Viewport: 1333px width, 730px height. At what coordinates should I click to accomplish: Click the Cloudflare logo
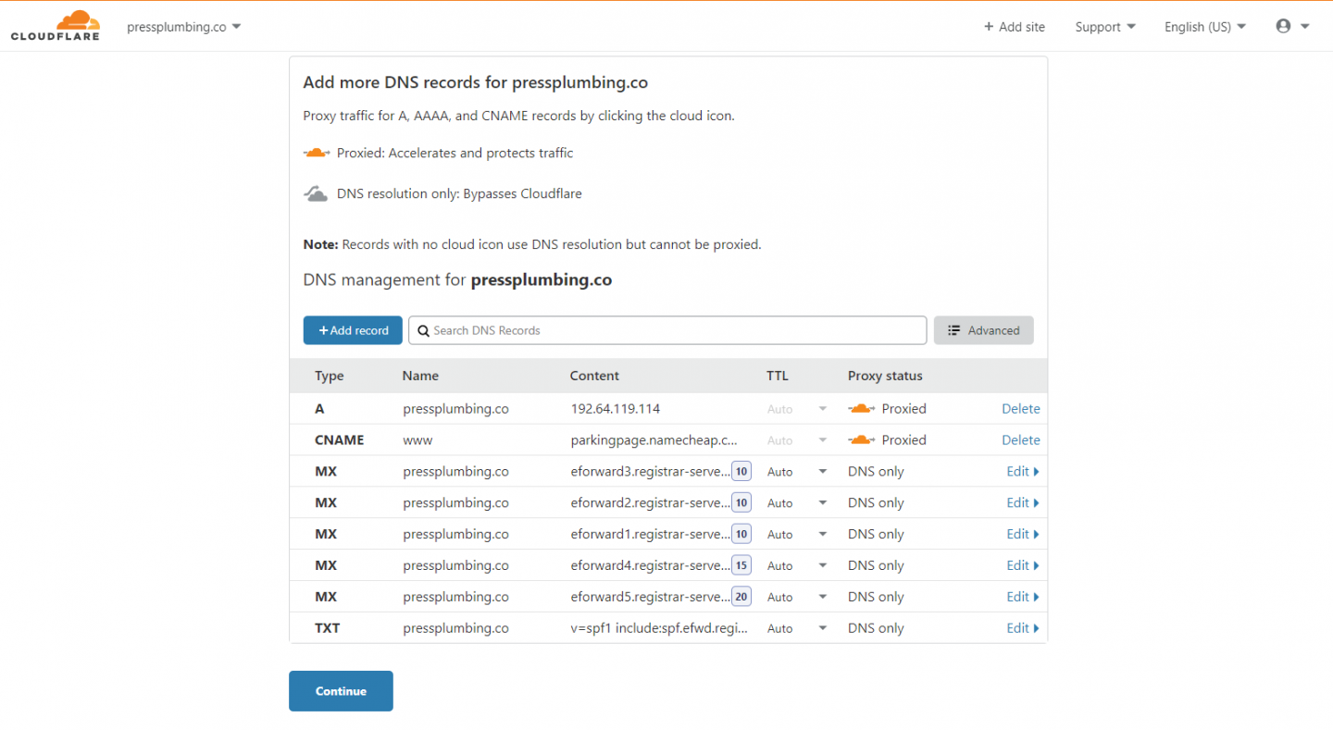[x=55, y=26]
